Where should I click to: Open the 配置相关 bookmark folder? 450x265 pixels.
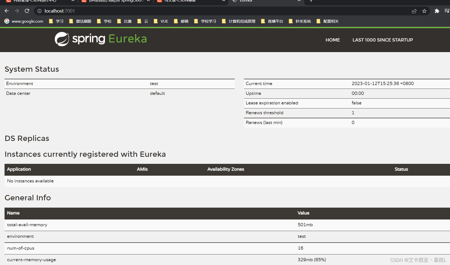tap(328, 21)
